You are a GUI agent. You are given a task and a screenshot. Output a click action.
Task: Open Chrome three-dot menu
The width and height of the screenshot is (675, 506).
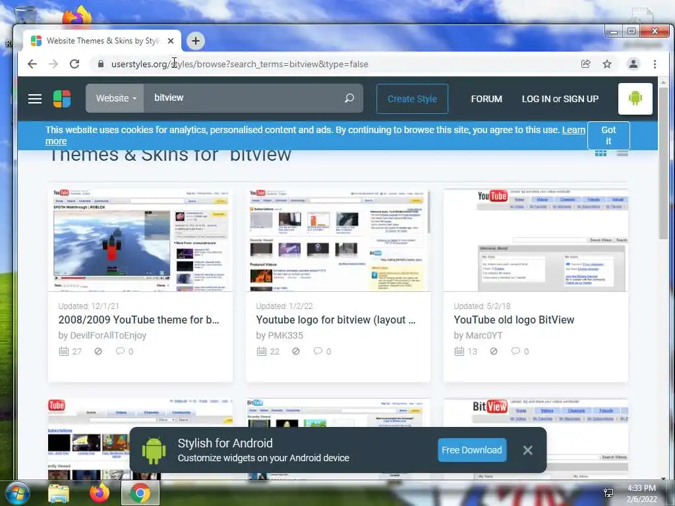[655, 64]
